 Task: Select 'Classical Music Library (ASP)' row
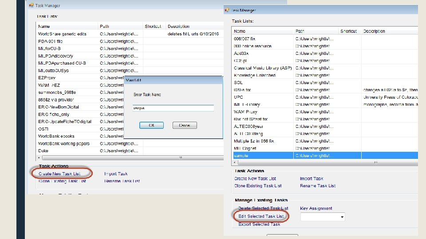tap(325, 68)
